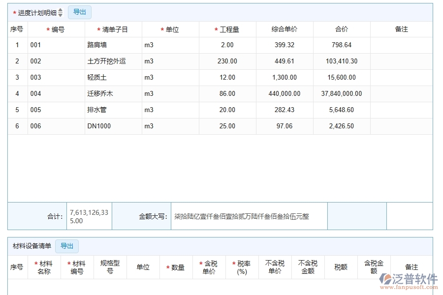Viewport: 443px width, 295px height.
Task: Click the 备注 header of the material list
Action: coord(412,267)
